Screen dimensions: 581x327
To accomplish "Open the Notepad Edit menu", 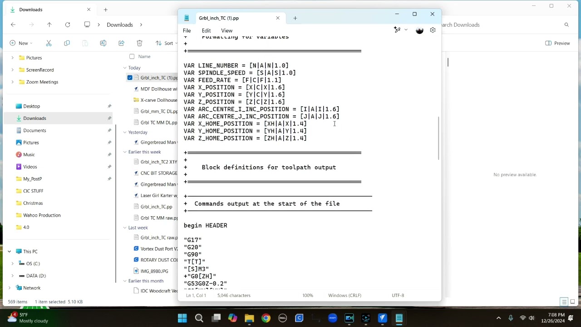I will pos(206,30).
